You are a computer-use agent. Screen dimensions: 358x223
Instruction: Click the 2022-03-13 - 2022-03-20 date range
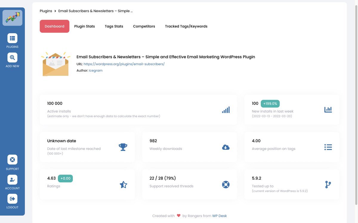272,116
